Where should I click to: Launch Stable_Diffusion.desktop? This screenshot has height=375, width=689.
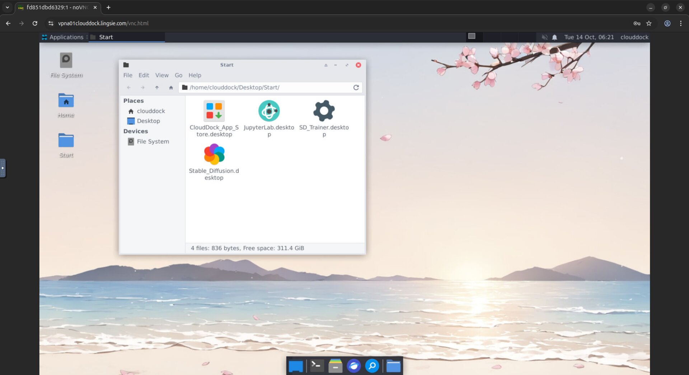coord(214,154)
